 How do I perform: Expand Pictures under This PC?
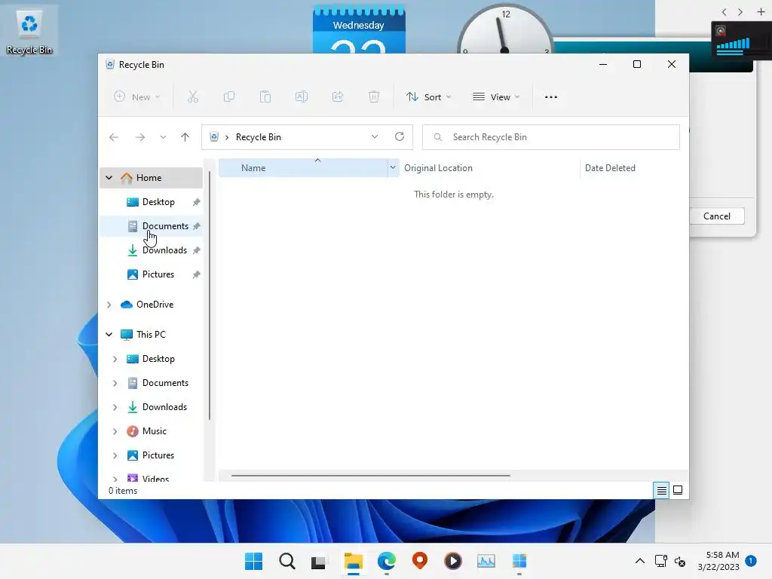(x=115, y=455)
